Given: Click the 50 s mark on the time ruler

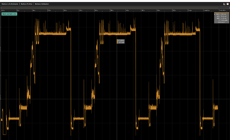Looking at the screenshot, I should point(159,10).
